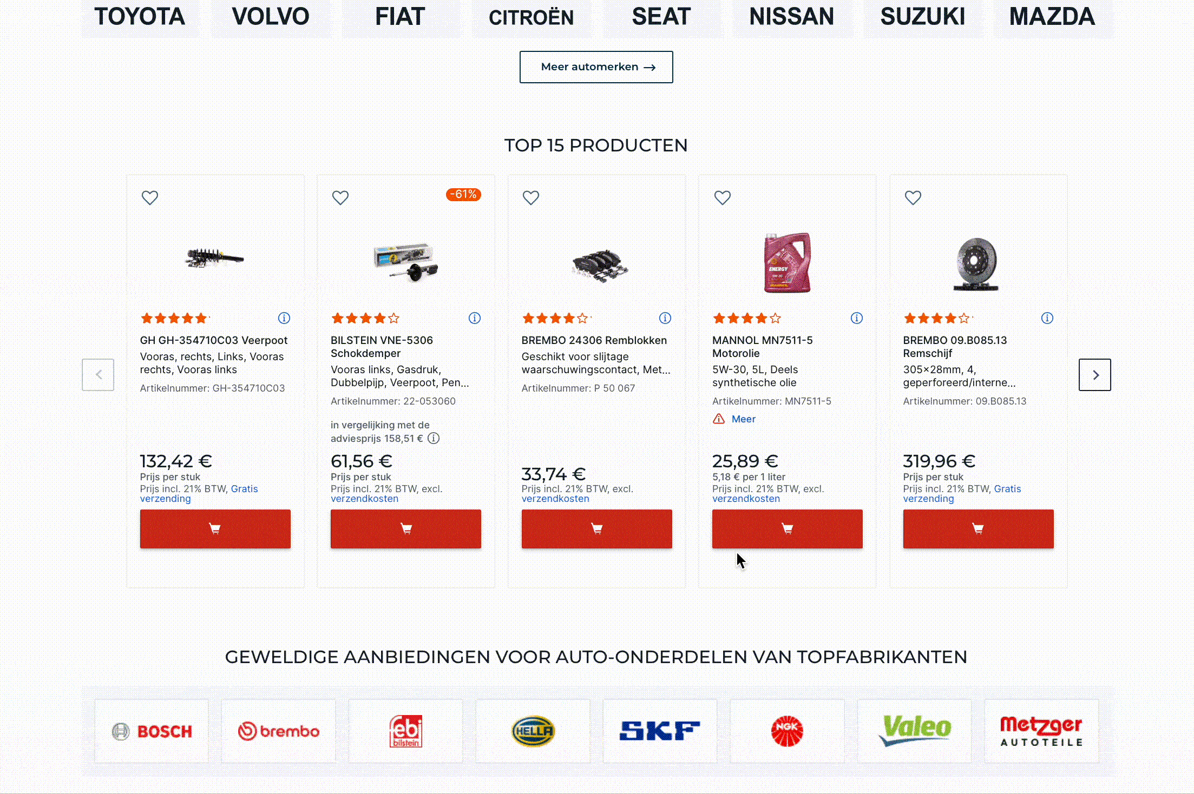Open info icon next to GH Veerpoot rating
Screen dimensions: 1194x794
(284, 318)
